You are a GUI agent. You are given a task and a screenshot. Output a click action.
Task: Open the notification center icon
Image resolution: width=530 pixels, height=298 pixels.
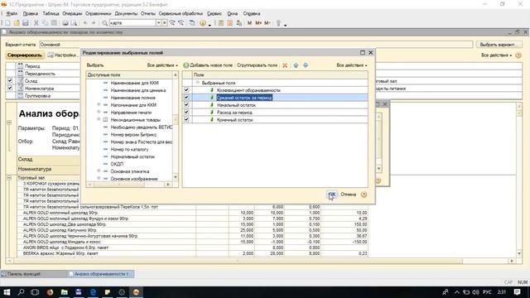[x=517, y=292]
